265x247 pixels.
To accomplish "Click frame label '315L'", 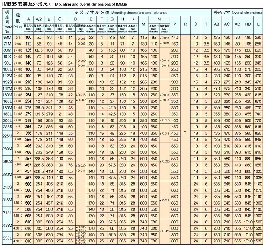I will point(7,212).
